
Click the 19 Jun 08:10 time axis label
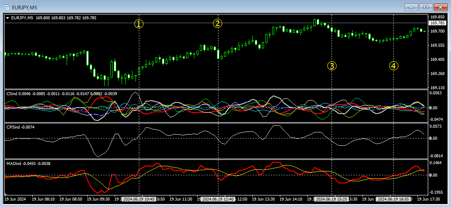[43, 199]
